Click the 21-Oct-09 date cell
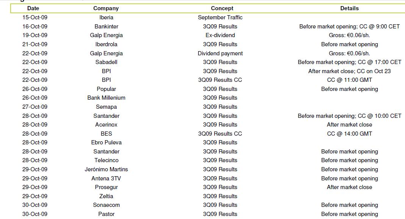Image resolution: width=405 pixels, height=219 pixels. coord(35,44)
